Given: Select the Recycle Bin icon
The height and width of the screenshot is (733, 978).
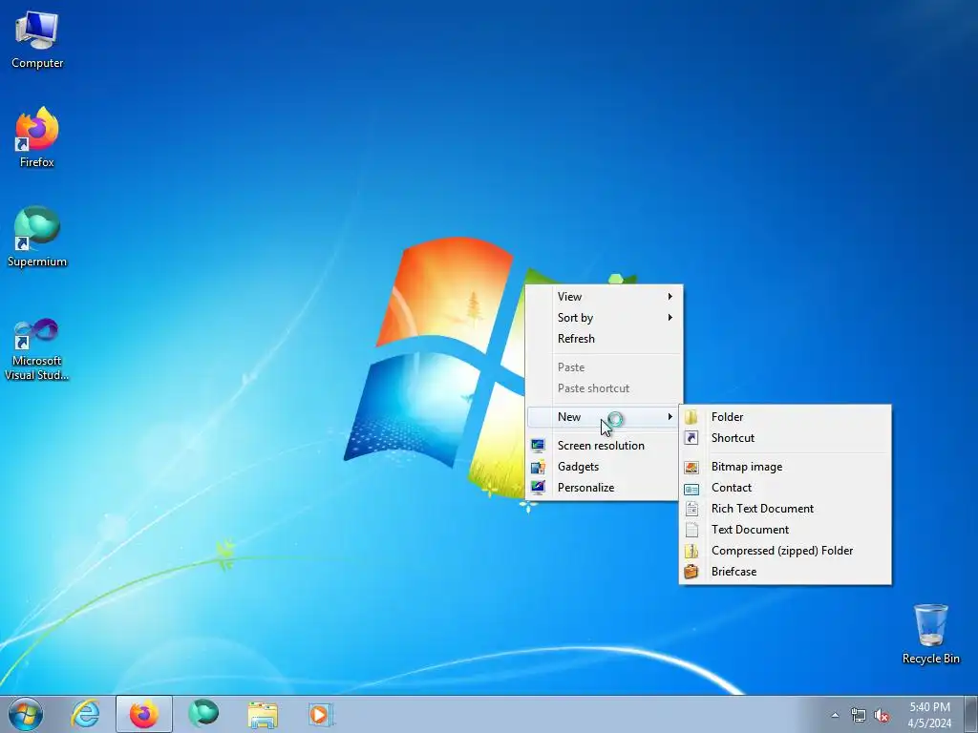Looking at the screenshot, I should click(x=930, y=634).
